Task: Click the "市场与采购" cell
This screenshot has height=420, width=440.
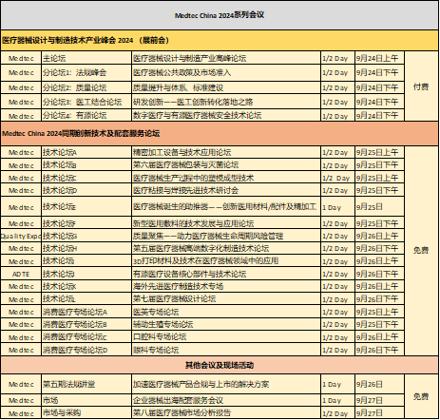Action: point(86,412)
